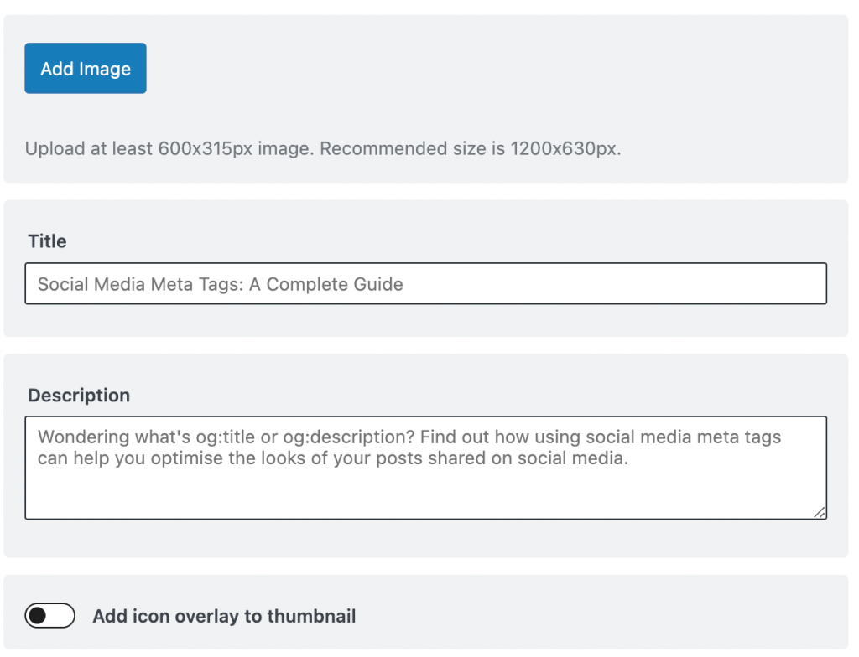The image size is (859, 657).
Task: Click the image size recommendation text
Action: tap(323, 149)
